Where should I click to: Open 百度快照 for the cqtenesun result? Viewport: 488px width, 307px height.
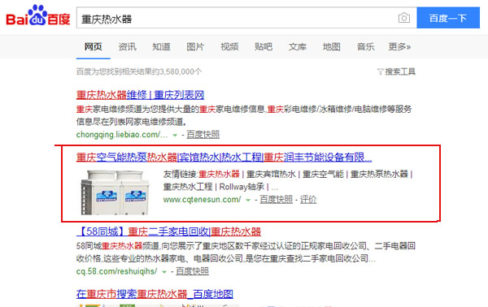pyautogui.click(x=276, y=200)
